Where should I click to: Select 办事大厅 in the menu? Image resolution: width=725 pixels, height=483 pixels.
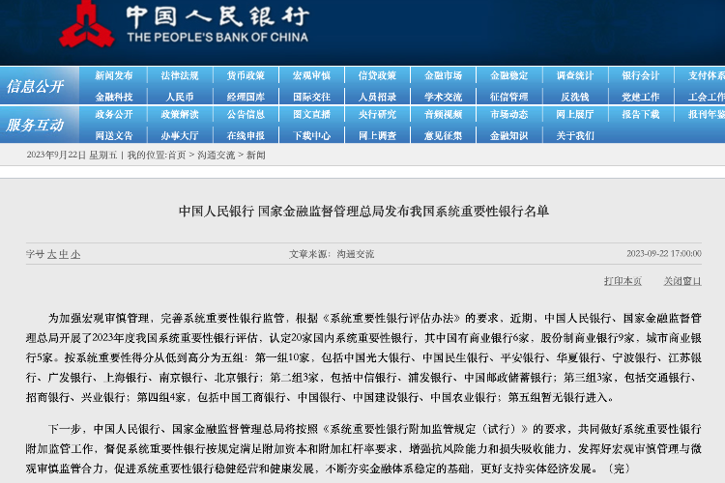click(x=180, y=135)
